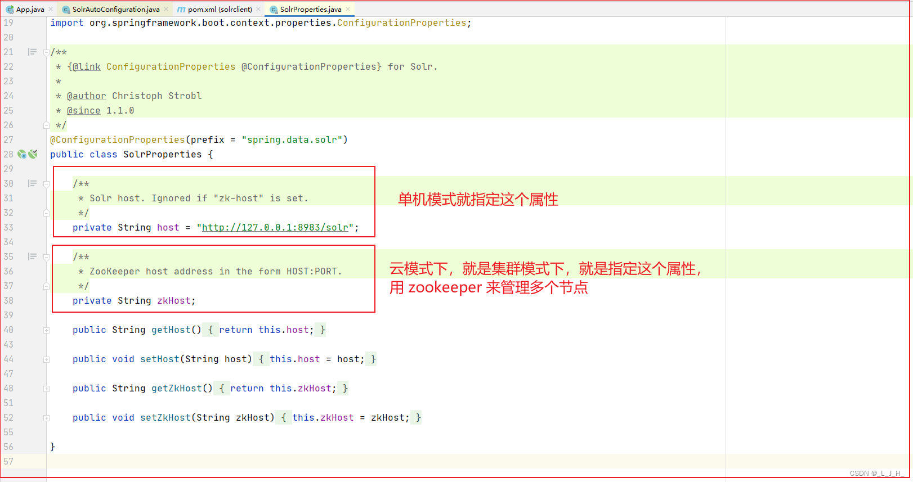
Task: Click the folded body 'this.zkHost = zkHost;'
Action: [351, 417]
